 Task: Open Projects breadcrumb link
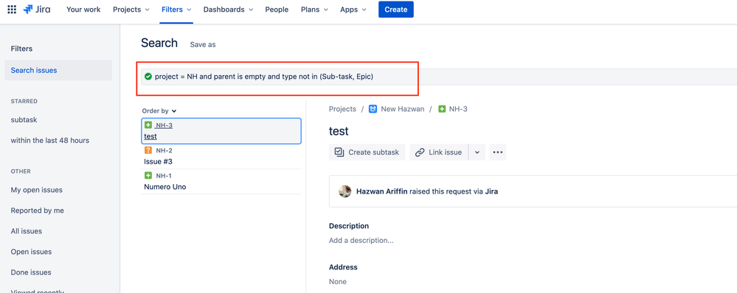tap(342, 109)
